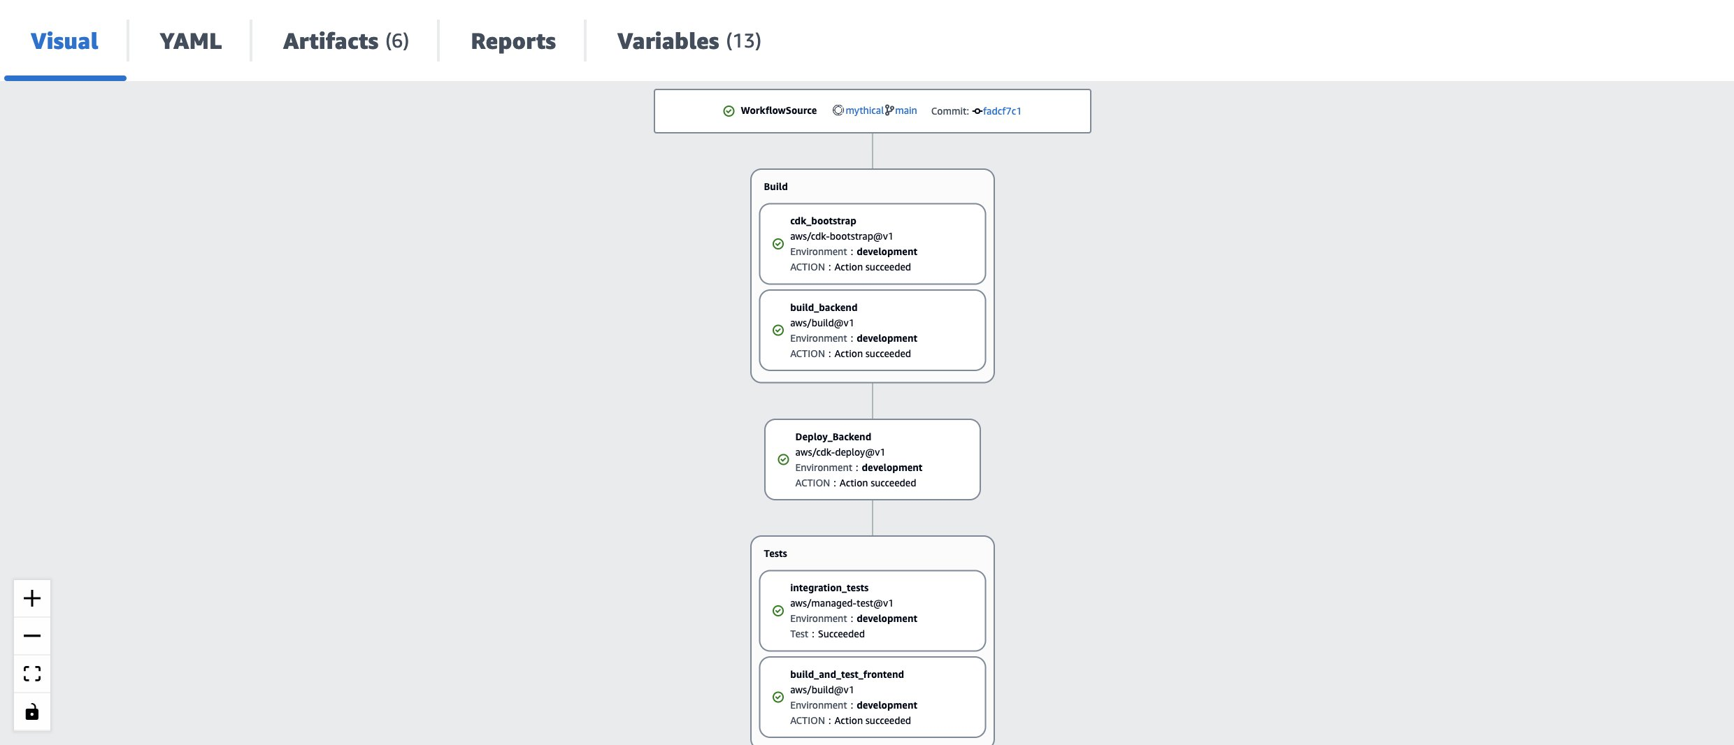Switch to the YAML tab
The height and width of the screenshot is (745, 1734).
click(189, 41)
